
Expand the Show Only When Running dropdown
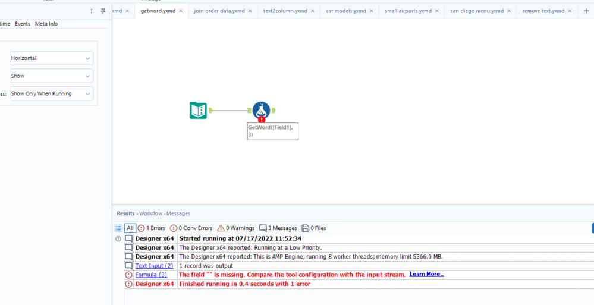(52, 93)
